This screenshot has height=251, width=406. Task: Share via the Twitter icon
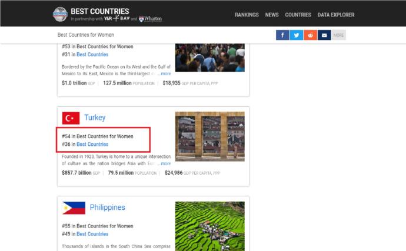tap(297, 35)
